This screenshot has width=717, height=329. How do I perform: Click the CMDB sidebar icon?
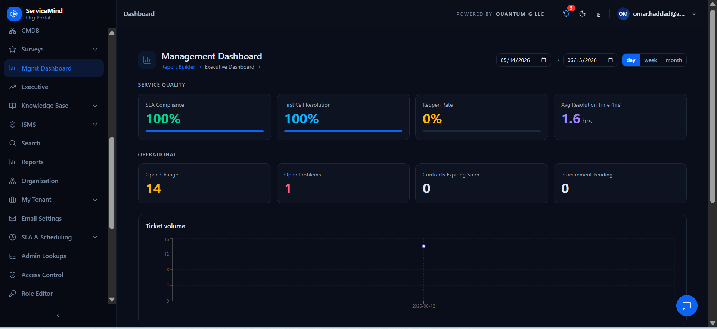13,31
